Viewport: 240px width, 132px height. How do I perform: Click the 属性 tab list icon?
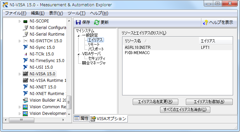pyautogui.click(x=77, y=118)
